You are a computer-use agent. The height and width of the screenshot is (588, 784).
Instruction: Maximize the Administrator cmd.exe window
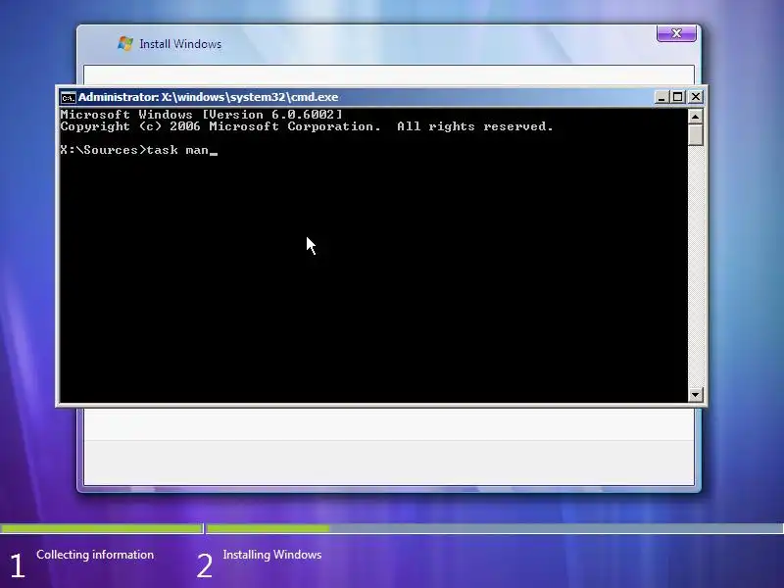pos(678,97)
